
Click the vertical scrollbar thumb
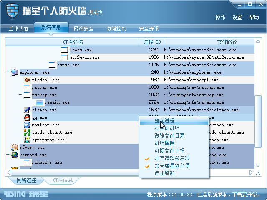(258, 121)
